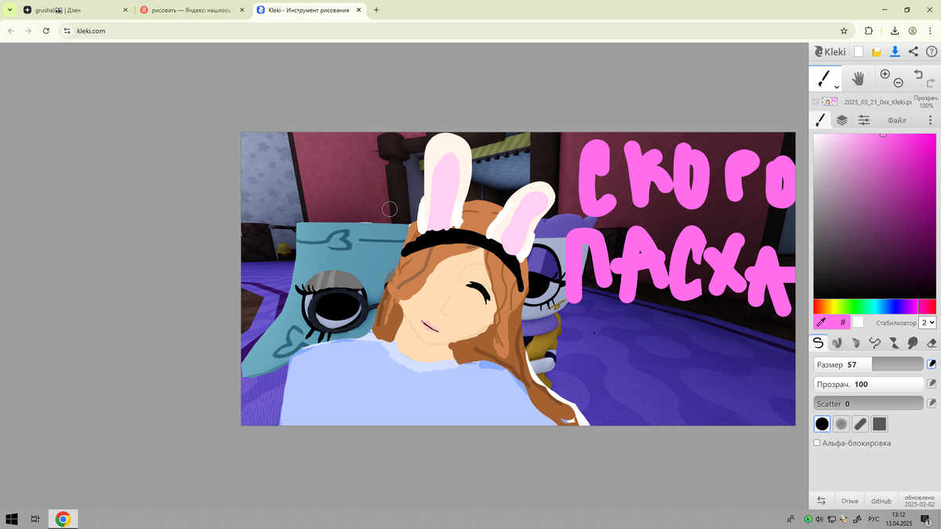Click the обновлено 2025-03-02 changelog link

(x=919, y=501)
